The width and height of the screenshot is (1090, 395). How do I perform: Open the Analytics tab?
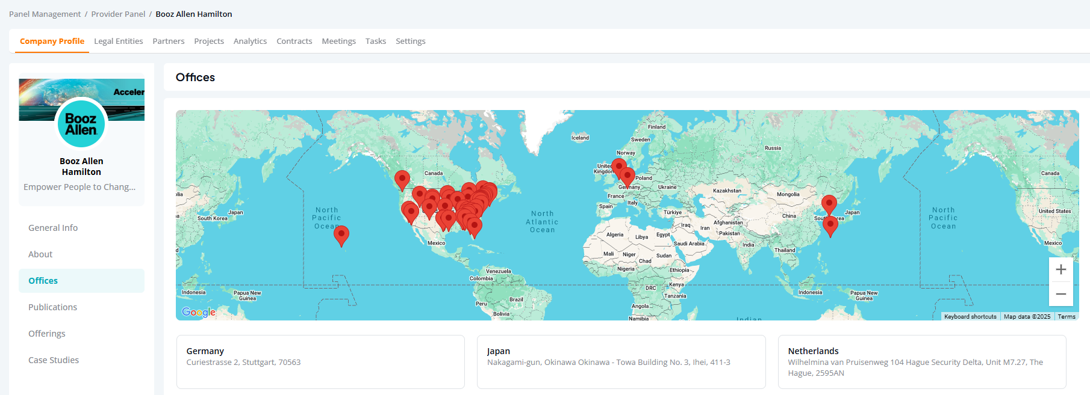[250, 41]
